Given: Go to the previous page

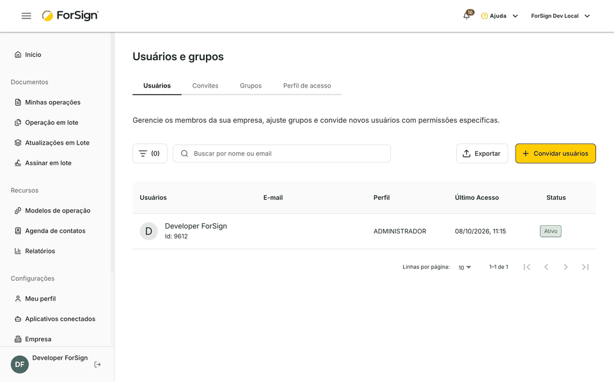Looking at the screenshot, I should pos(546,267).
